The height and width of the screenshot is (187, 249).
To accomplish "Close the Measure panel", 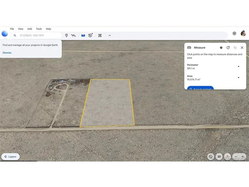I will [242, 48].
